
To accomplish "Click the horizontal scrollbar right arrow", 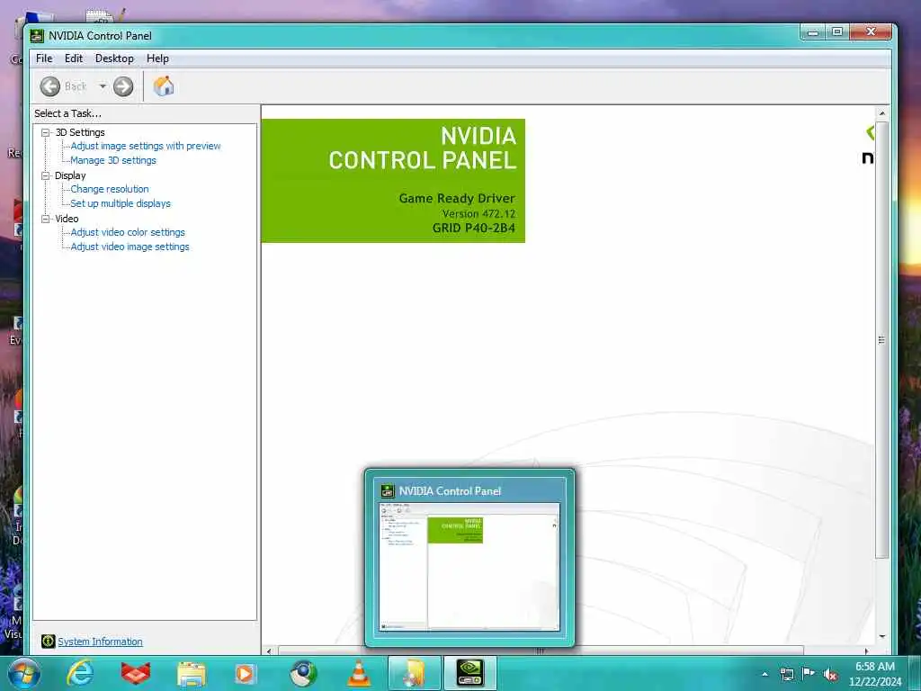I will tap(866, 651).
